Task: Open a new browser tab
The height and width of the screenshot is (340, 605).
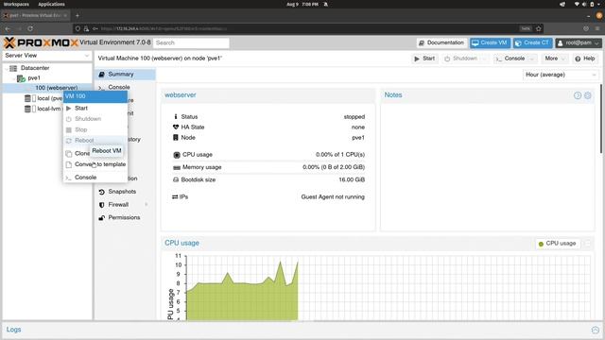Action: pyautogui.click(x=78, y=16)
